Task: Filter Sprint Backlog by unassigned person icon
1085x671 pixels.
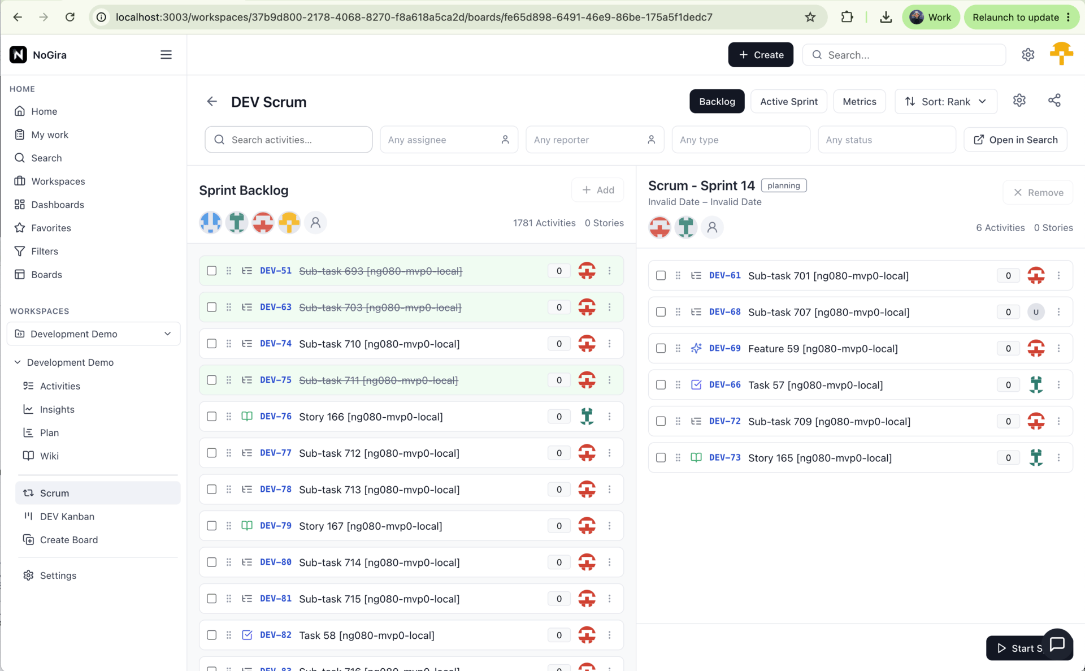Action: tap(316, 223)
